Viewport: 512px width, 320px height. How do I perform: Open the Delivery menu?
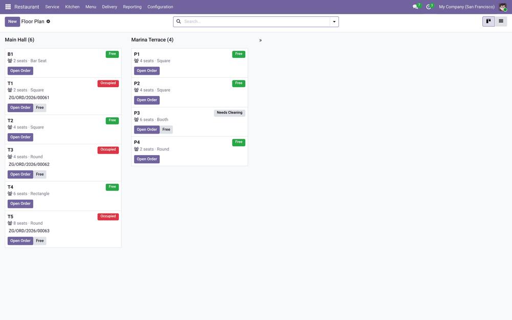110,7
